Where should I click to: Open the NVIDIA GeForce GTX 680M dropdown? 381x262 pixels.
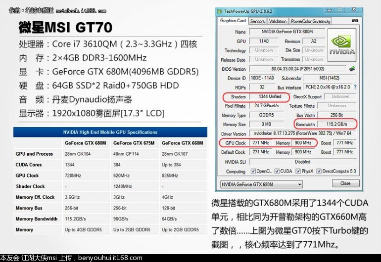pos(261,184)
